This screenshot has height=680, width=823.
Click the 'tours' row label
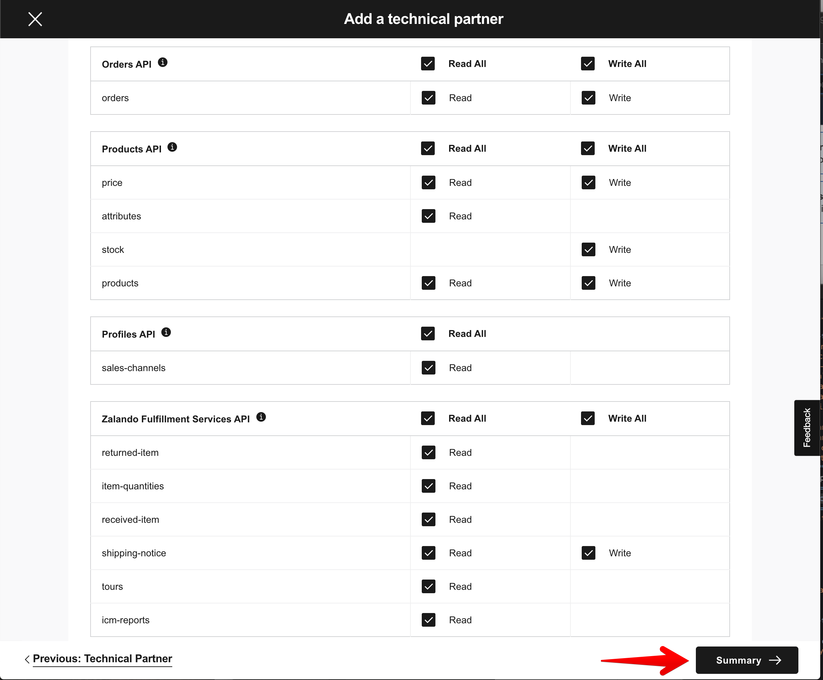(112, 586)
